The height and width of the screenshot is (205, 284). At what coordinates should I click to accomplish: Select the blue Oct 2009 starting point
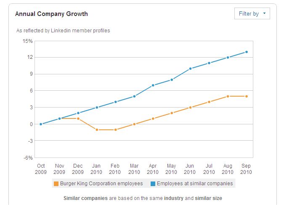coord(41,124)
